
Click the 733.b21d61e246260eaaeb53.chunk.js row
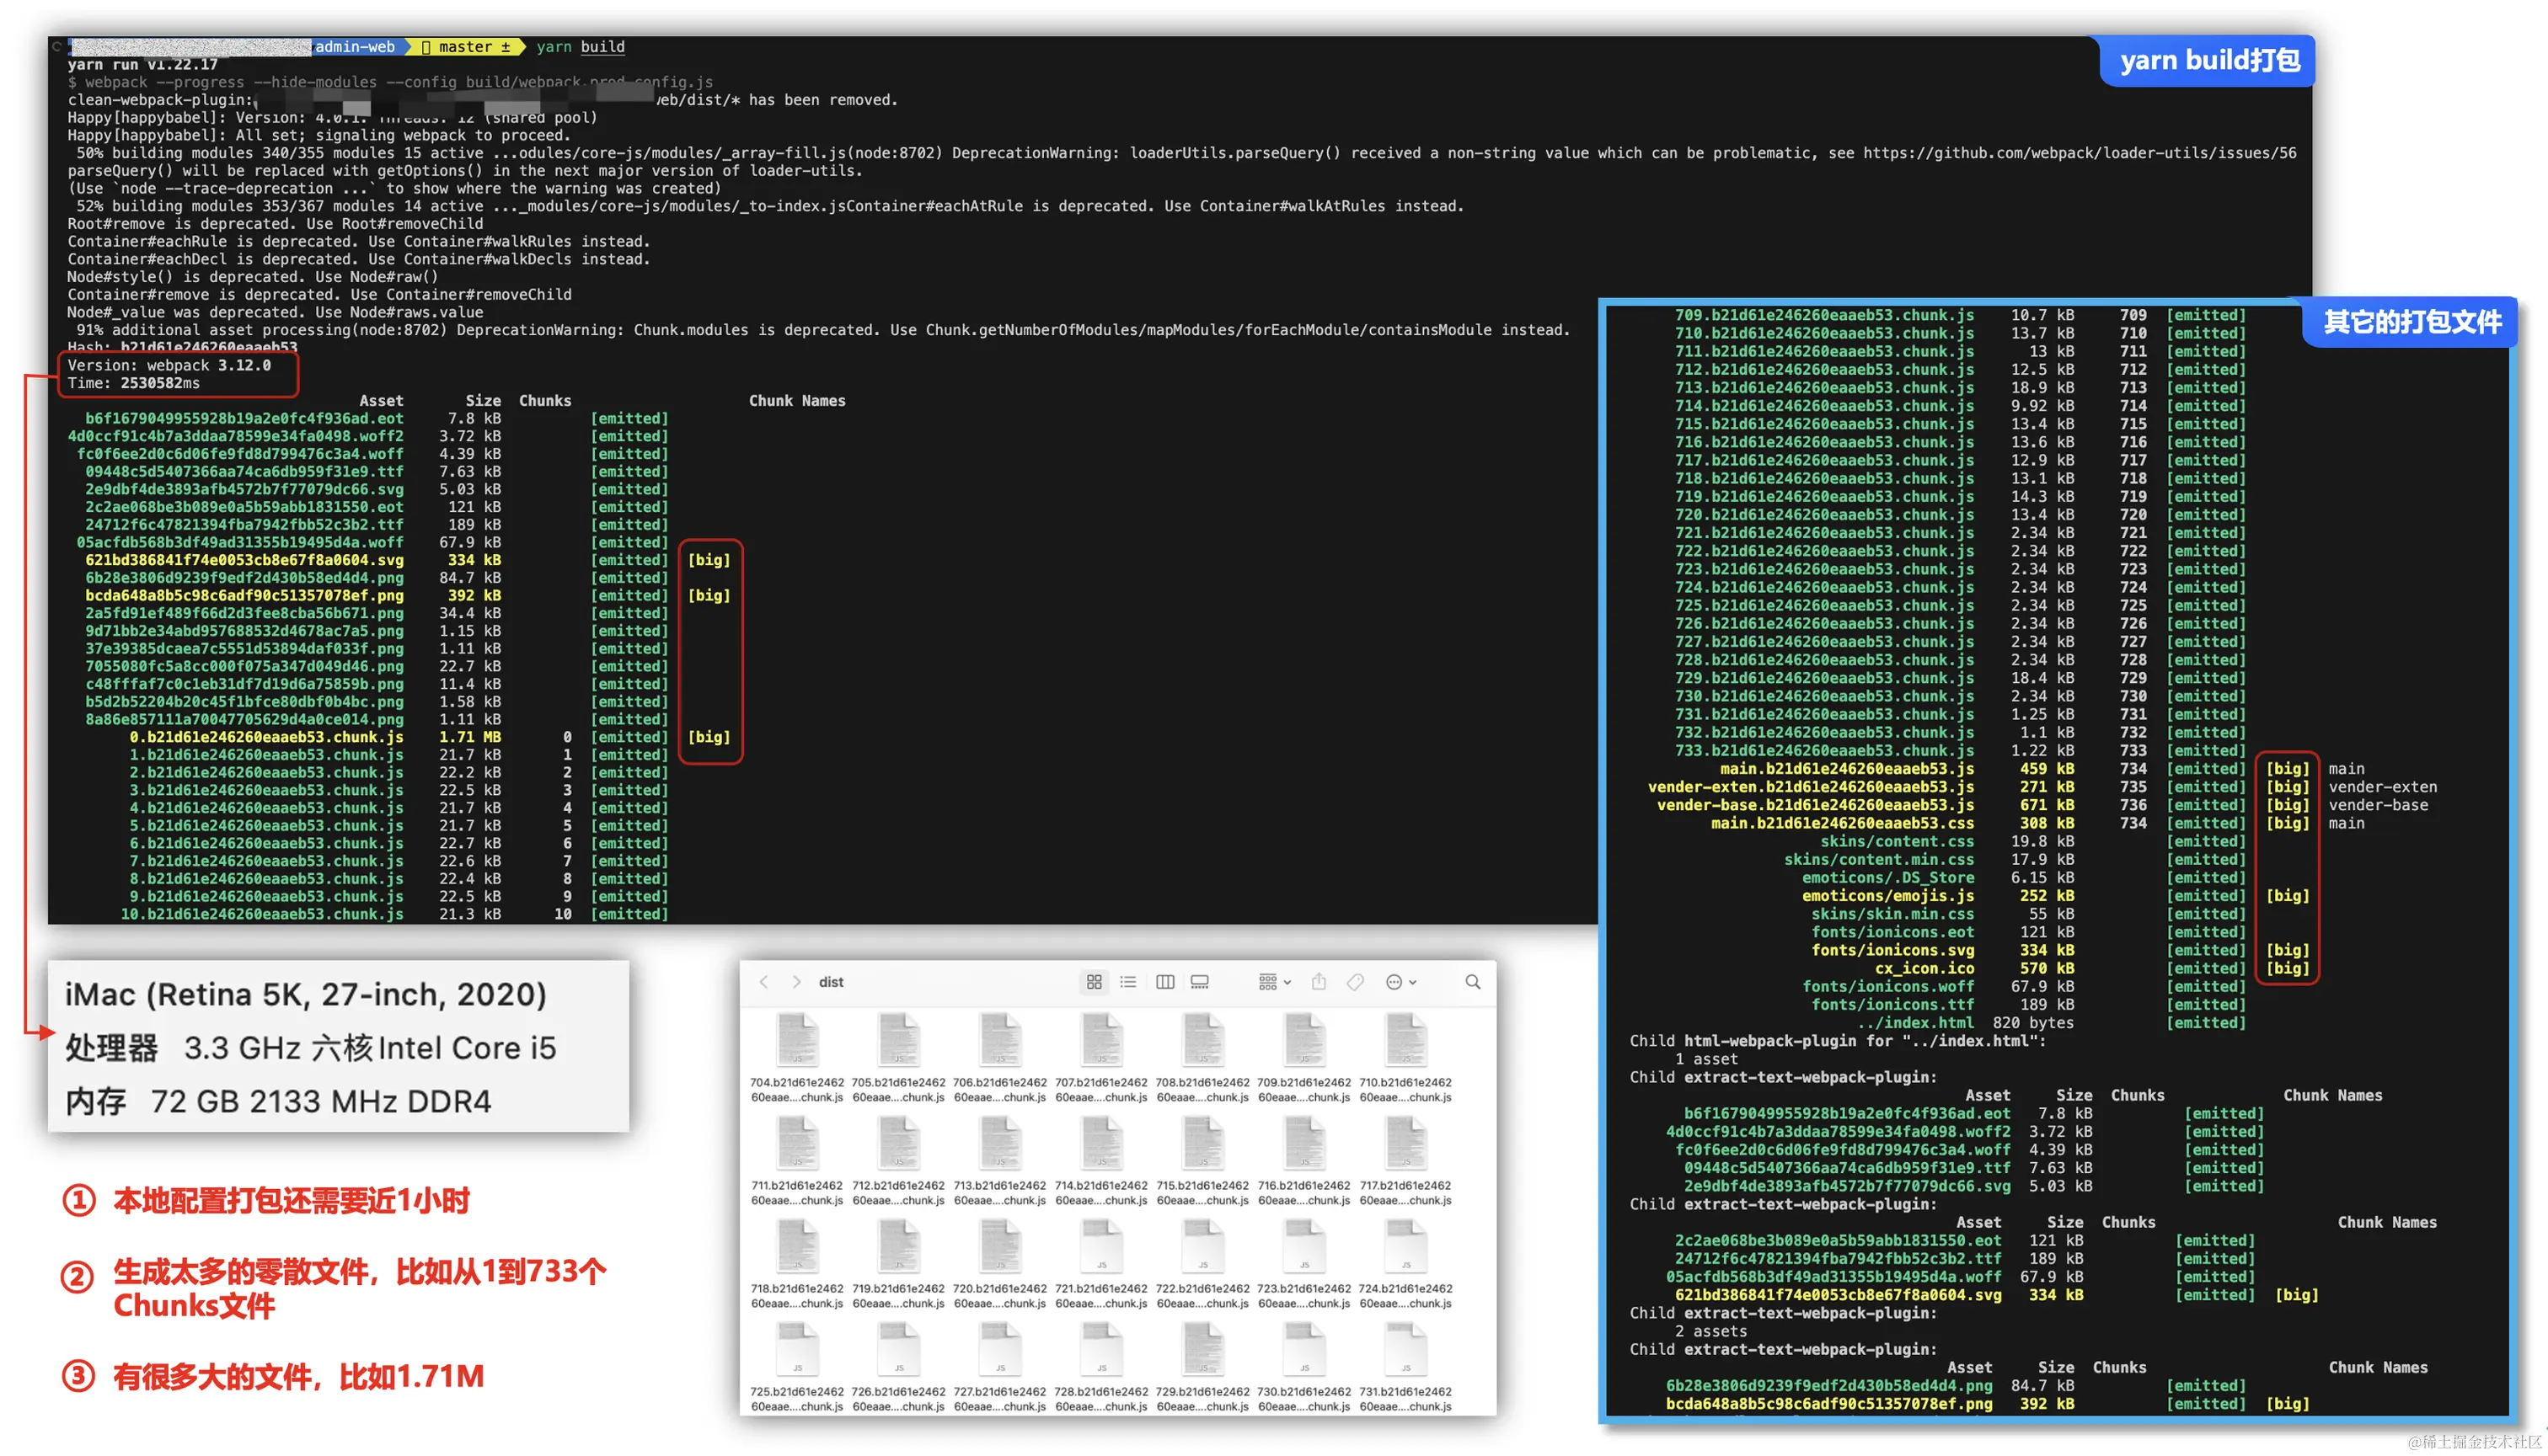tap(1961, 751)
